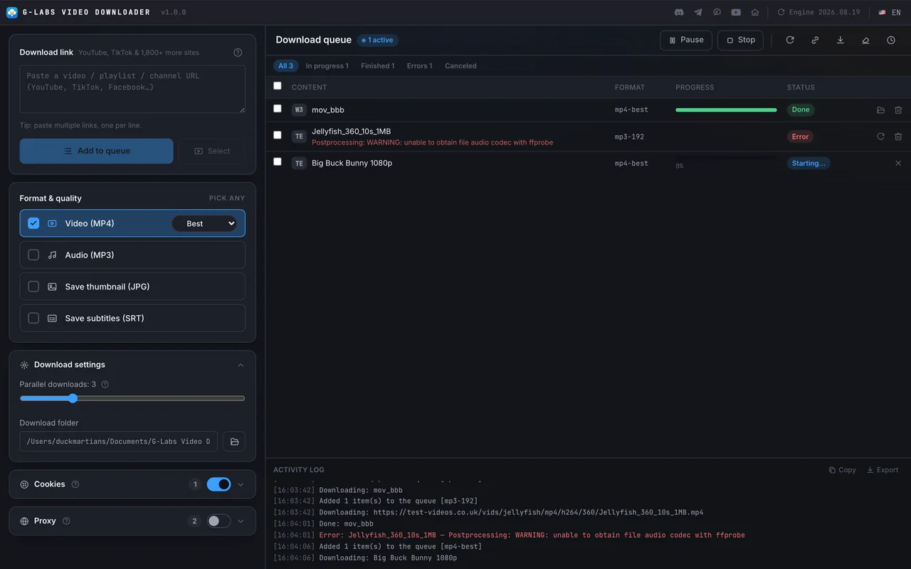Uncheck the Video (MP4) checkbox
The image size is (911, 569).
point(33,223)
